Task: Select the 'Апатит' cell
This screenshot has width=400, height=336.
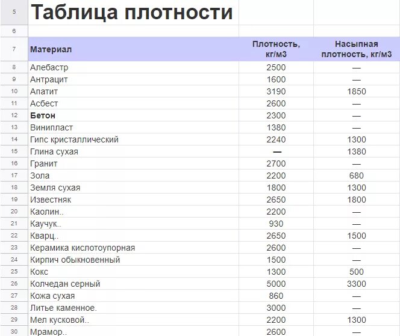Action: [133, 91]
